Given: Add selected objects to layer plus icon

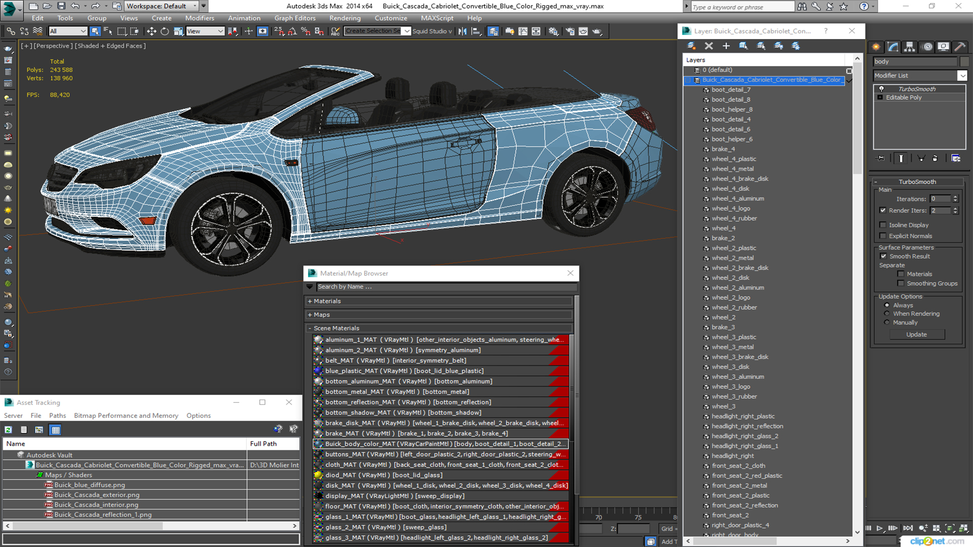Looking at the screenshot, I should tap(726, 46).
